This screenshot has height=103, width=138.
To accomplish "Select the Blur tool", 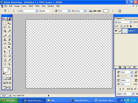I will pyautogui.click(x=5, y=47).
